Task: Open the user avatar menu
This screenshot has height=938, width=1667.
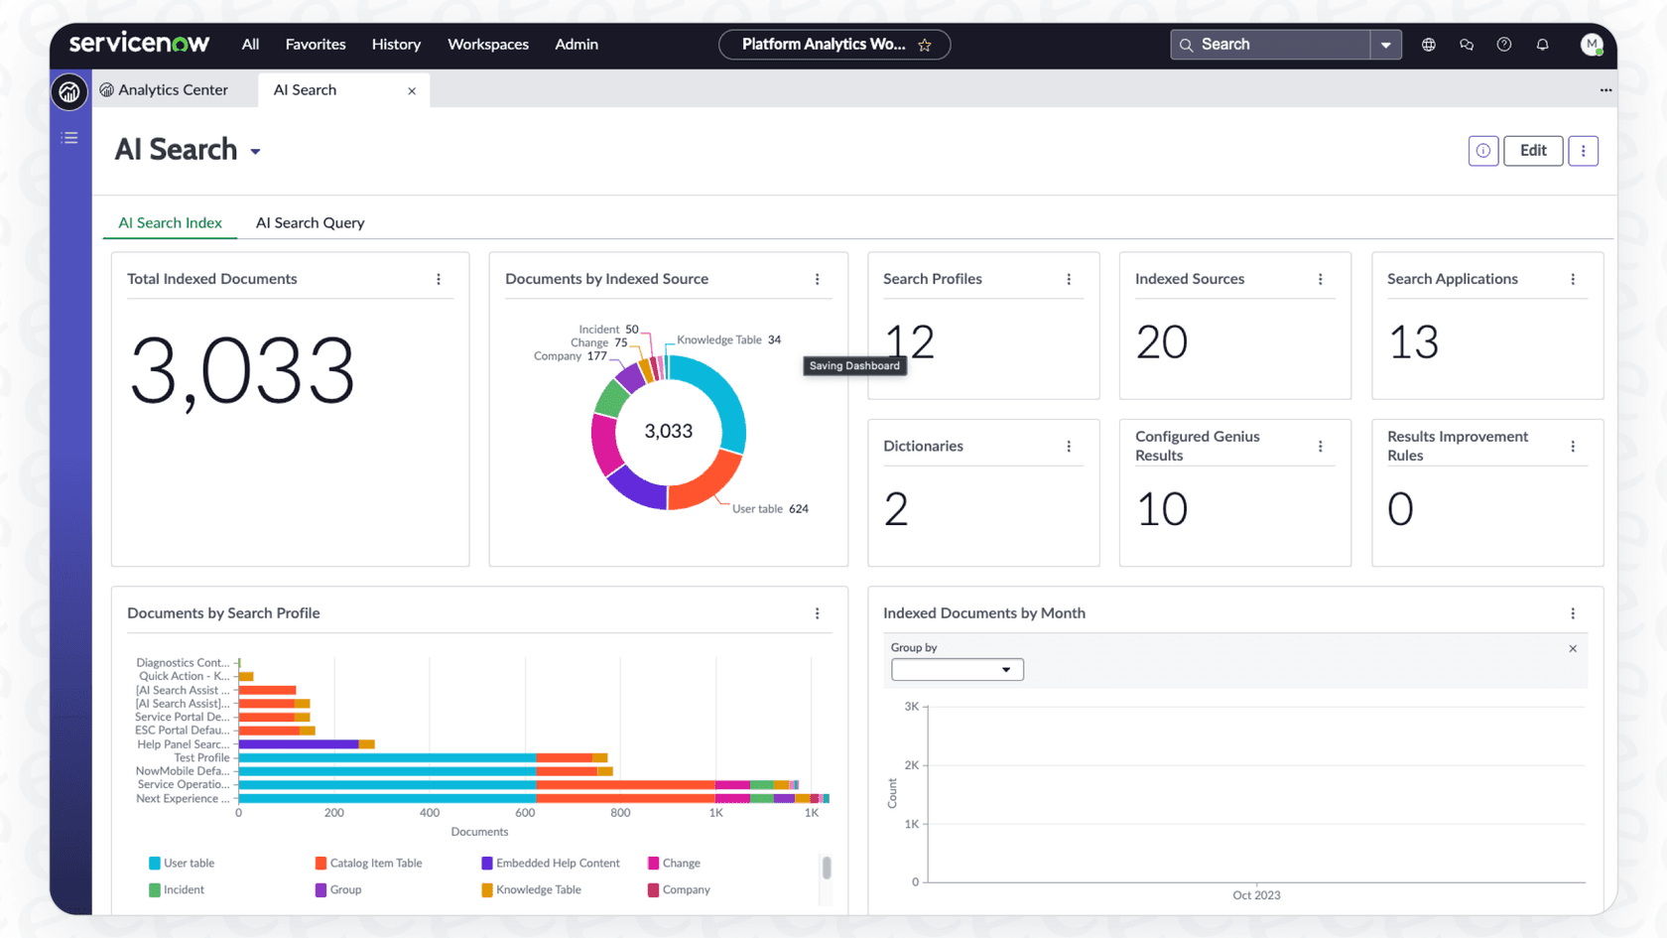Action: coord(1592,44)
